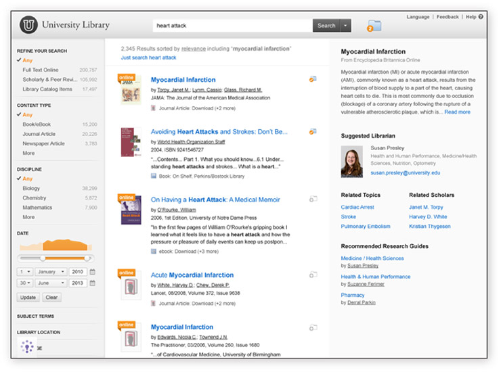The image size is (501, 372).
Task: Click left handle of date range slider
Action: coord(43,258)
